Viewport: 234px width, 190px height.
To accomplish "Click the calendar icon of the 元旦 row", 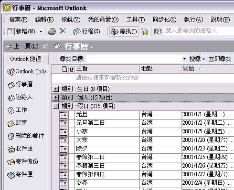I will coord(64,115).
